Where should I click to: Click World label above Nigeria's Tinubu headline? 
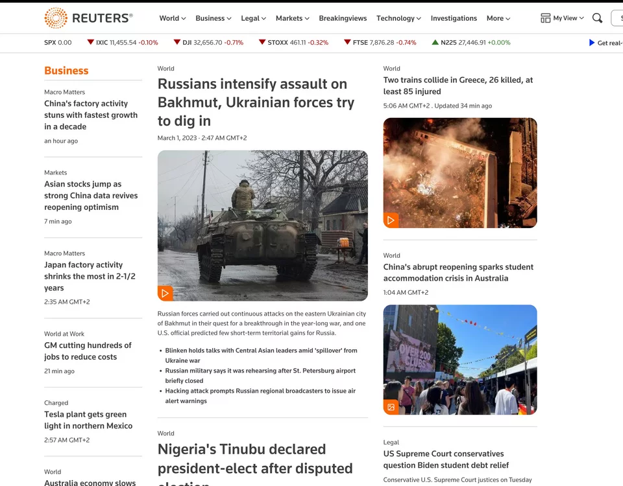point(165,434)
